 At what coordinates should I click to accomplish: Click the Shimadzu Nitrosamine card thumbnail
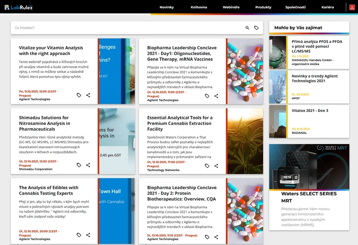tap(117, 141)
